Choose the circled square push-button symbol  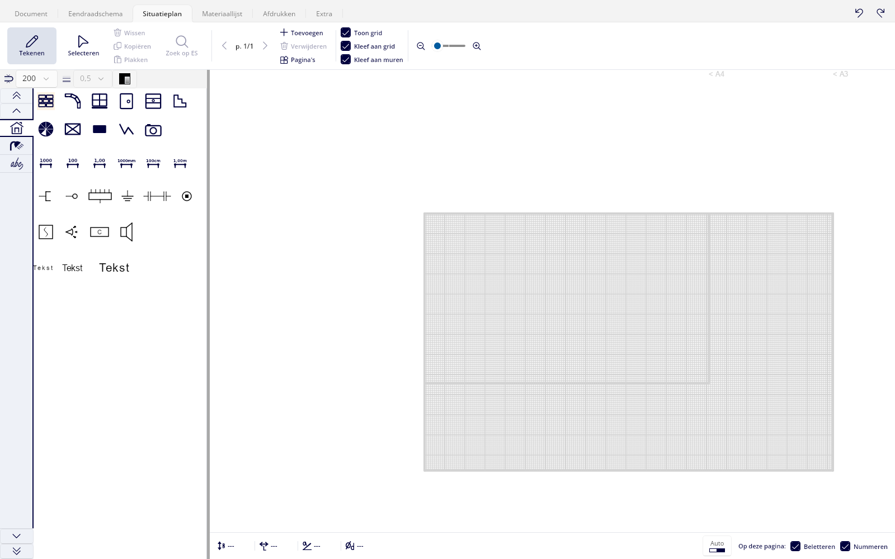tap(187, 196)
